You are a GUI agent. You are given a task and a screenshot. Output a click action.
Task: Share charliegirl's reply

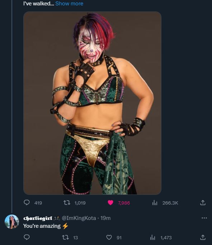(x=203, y=237)
